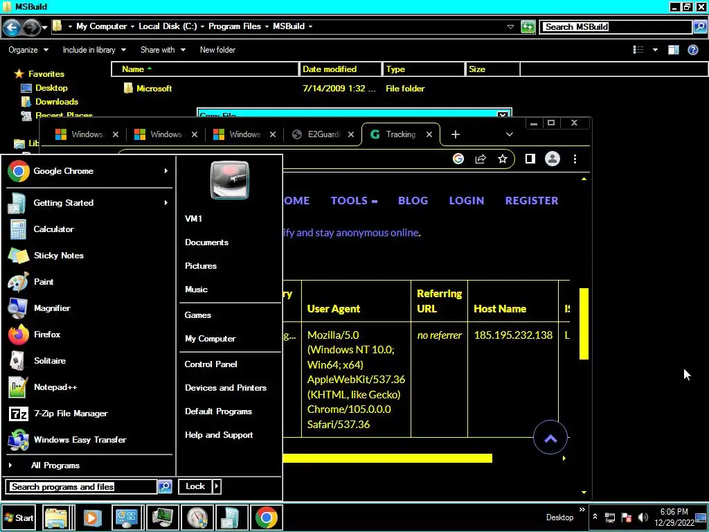Open media player taskbar icon
Image resolution: width=709 pixels, height=532 pixels.
[x=92, y=517]
